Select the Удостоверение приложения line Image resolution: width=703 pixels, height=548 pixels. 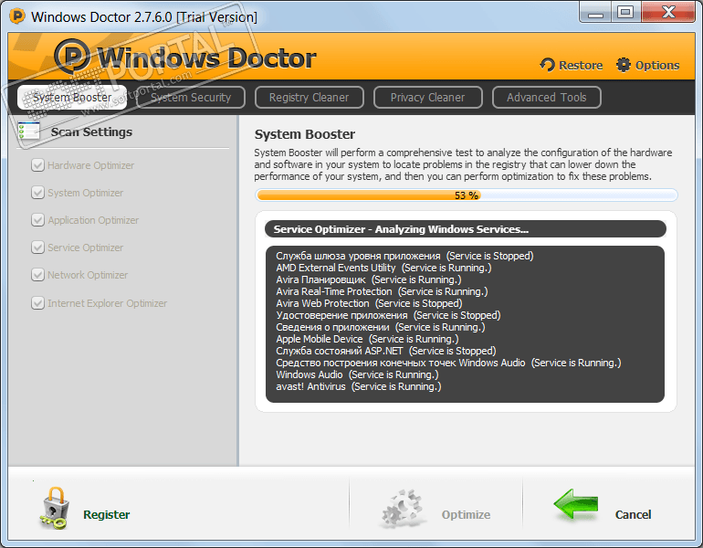tap(388, 315)
